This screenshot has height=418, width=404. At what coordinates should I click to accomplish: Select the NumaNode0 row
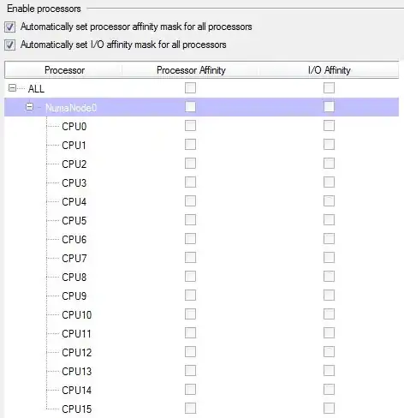click(x=201, y=107)
